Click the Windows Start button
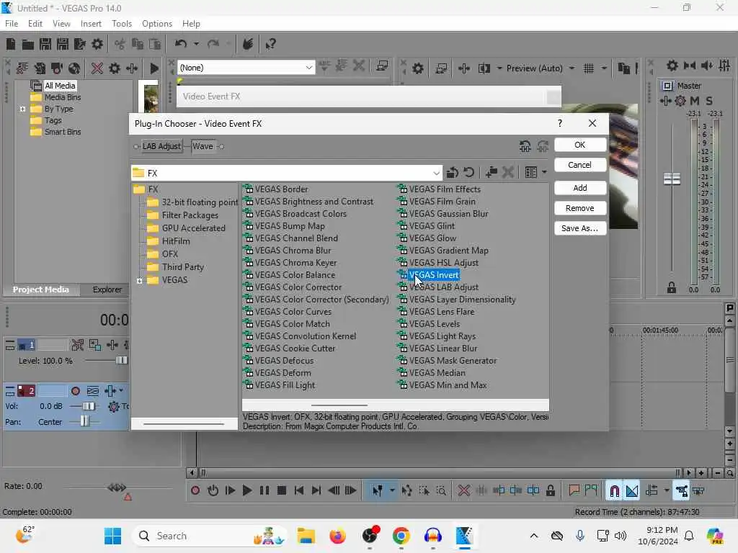Image resolution: width=738 pixels, height=553 pixels. (x=112, y=536)
